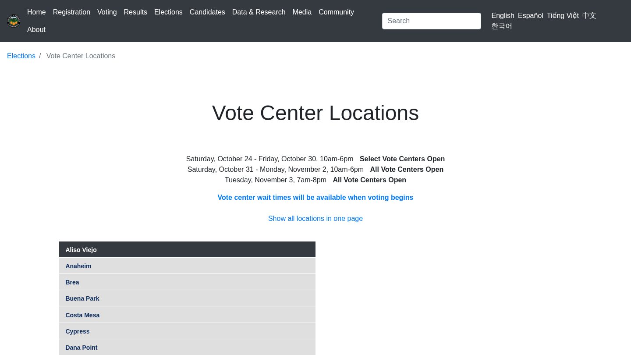The image size is (631, 355).
Task: Open vote center wait times link
Action: point(315,198)
